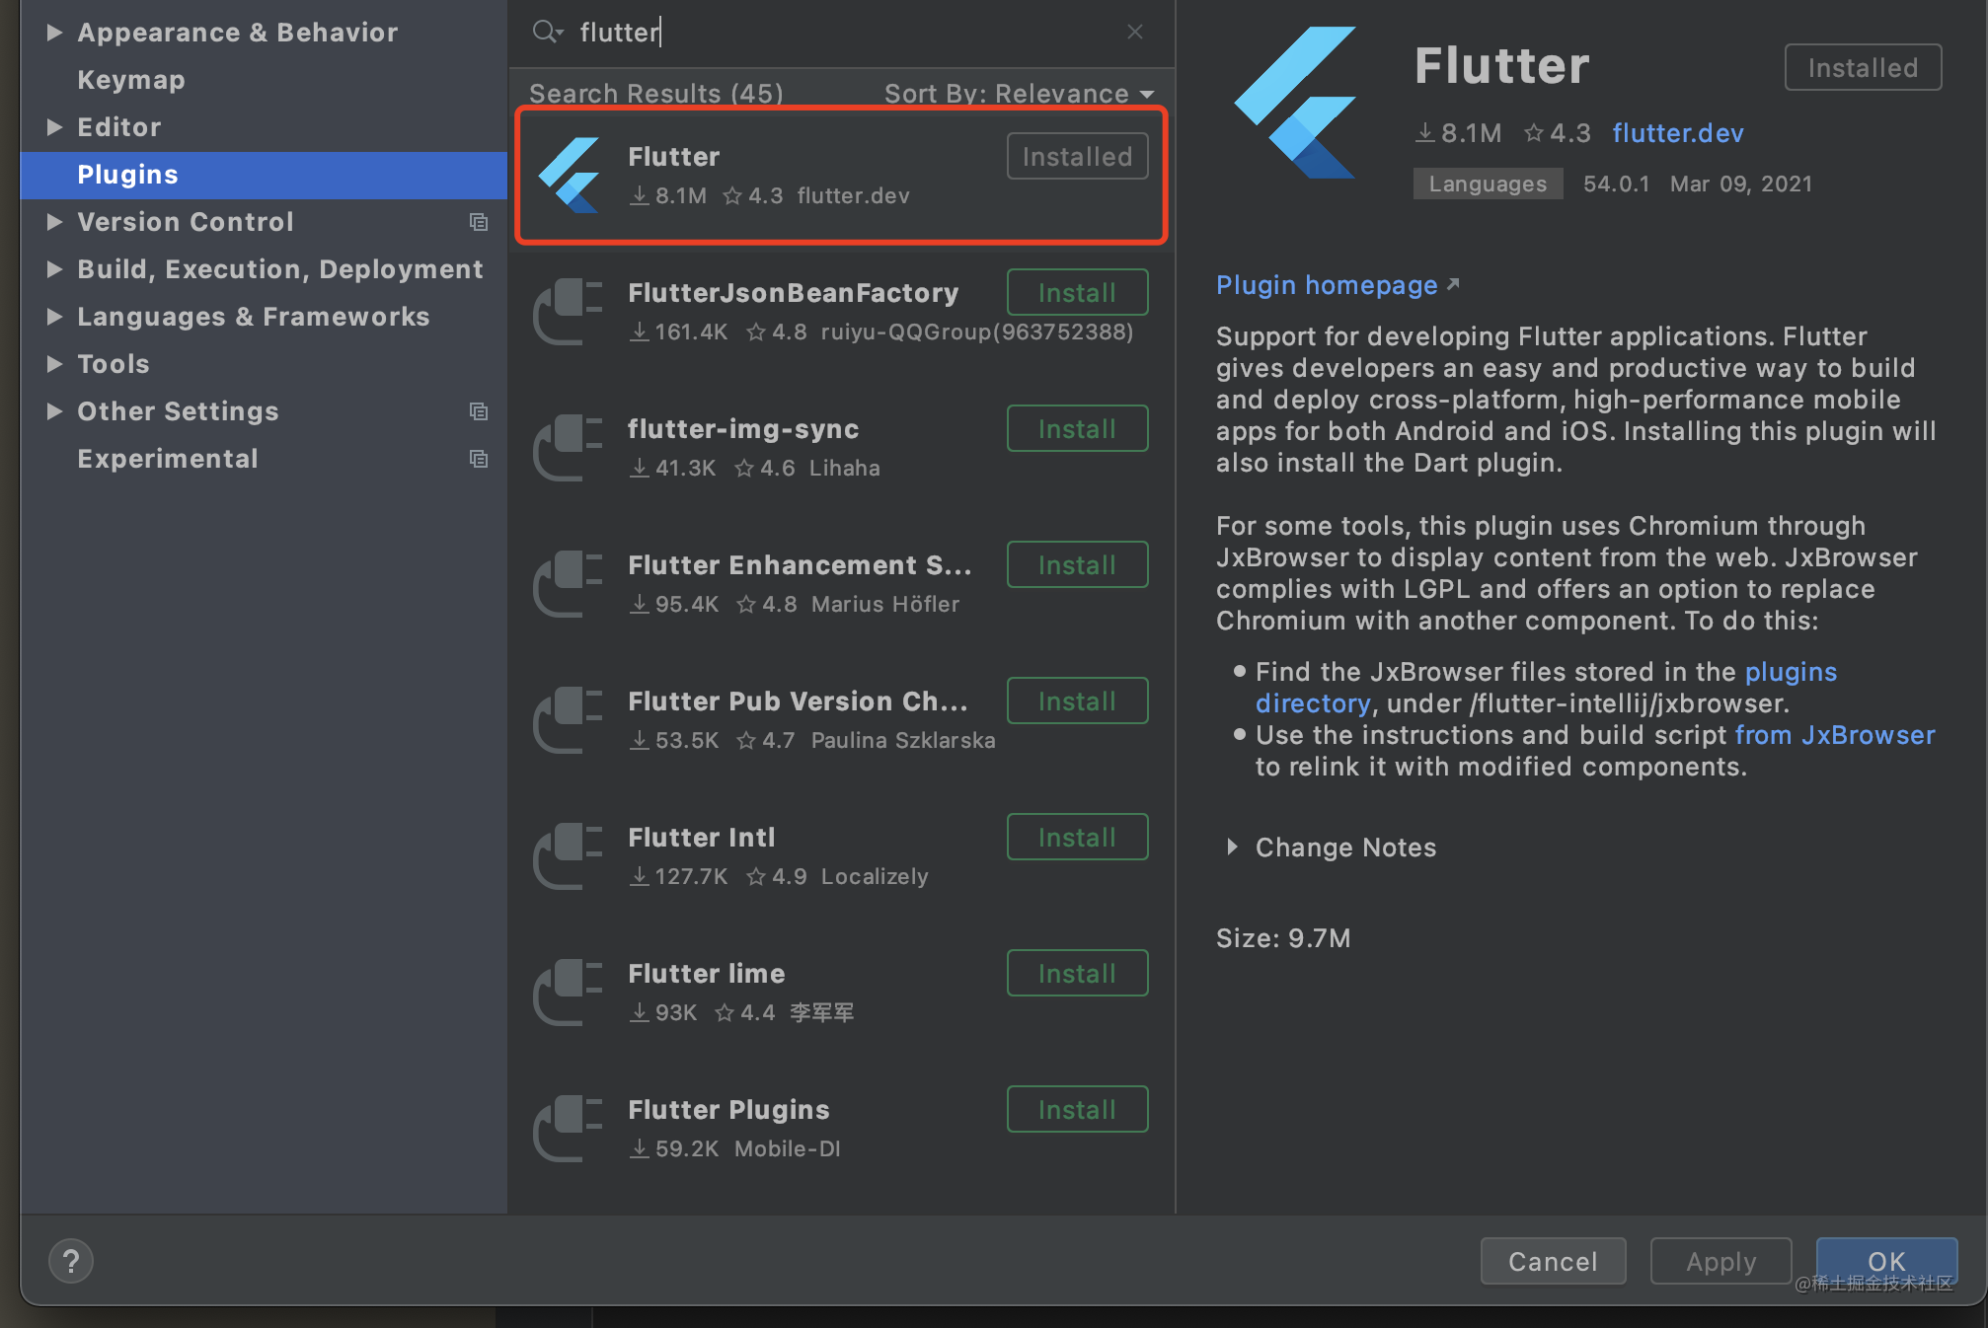The height and width of the screenshot is (1328, 1988).
Task: Click inside the plugin search field
Action: coord(790,32)
